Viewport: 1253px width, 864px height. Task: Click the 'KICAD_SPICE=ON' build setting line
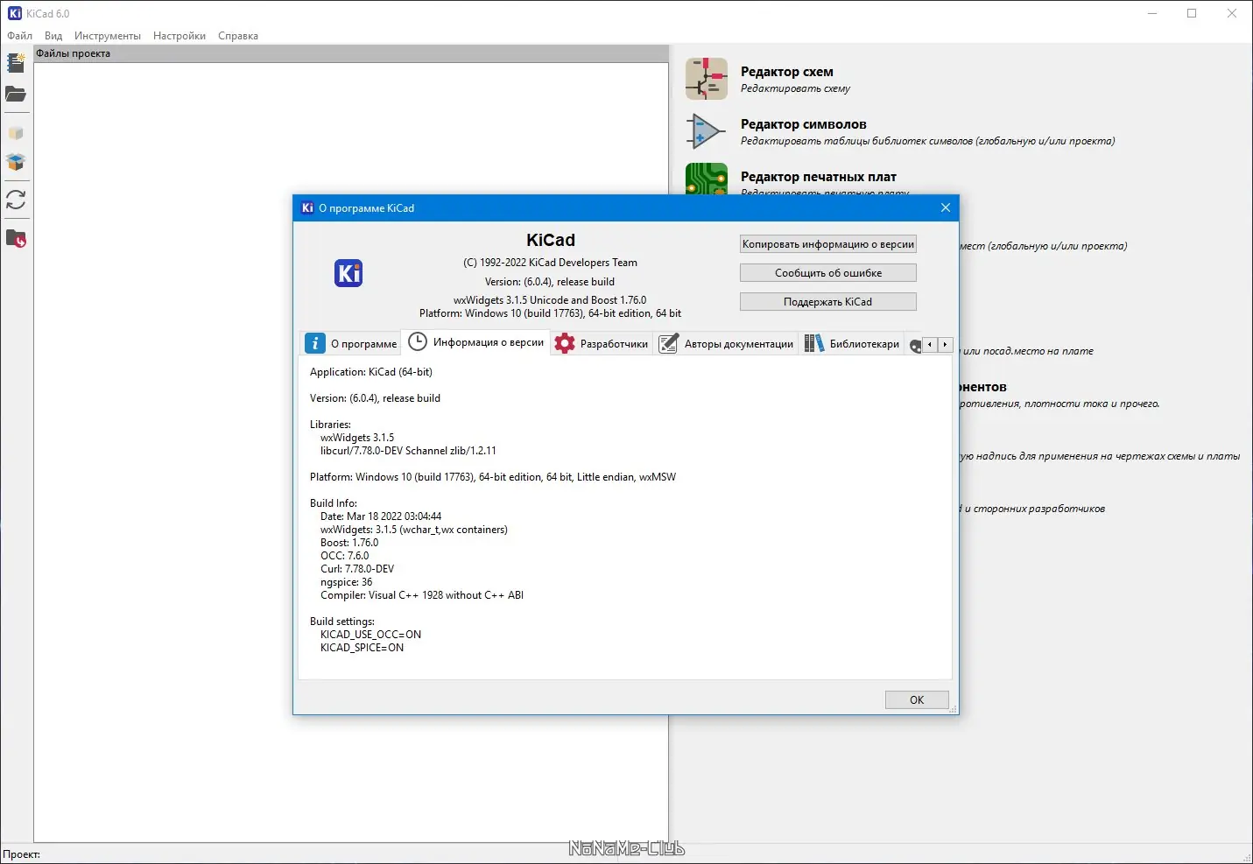click(x=362, y=648)
